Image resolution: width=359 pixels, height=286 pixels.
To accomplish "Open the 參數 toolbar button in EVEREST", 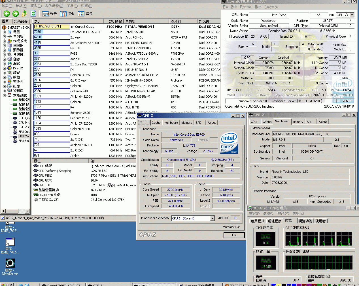I will (x=67, y=14).
